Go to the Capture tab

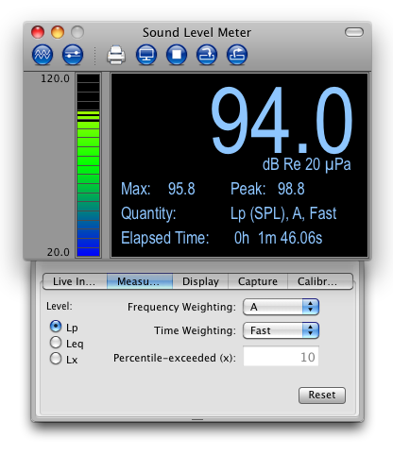[x=258, y=281]
